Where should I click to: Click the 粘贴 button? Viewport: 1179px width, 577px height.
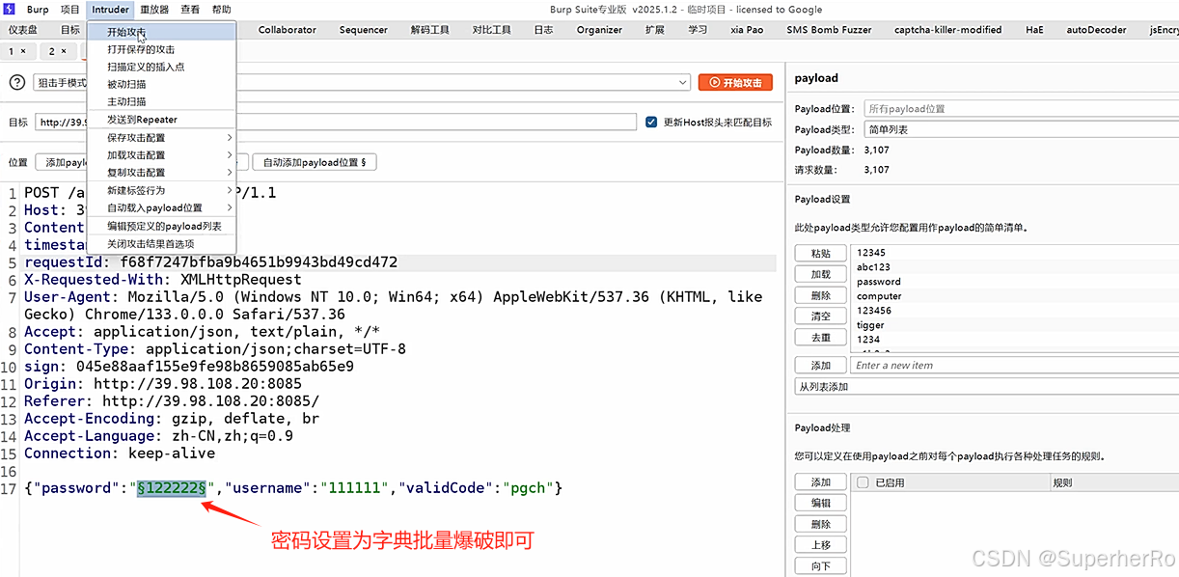click(821, 254)
